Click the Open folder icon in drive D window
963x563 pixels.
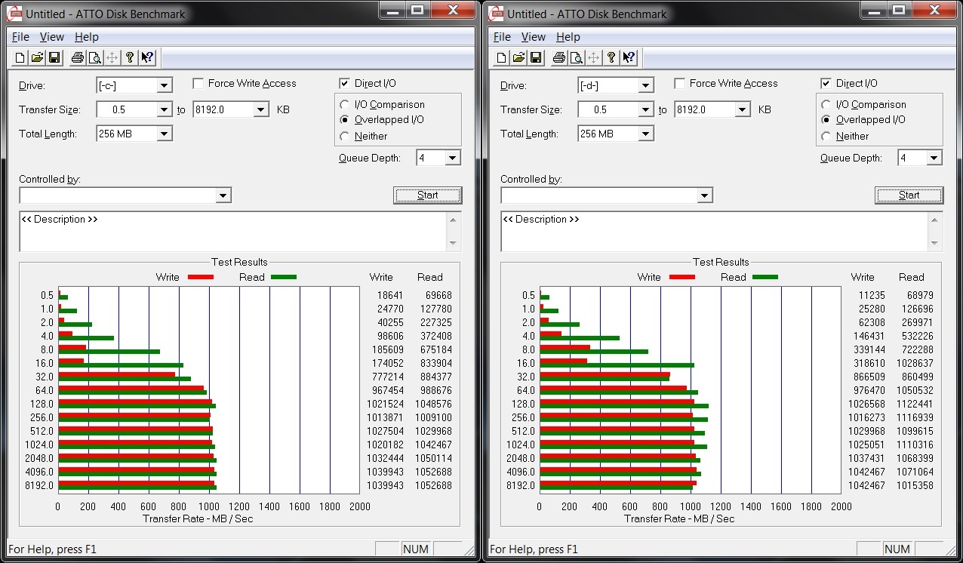coord(518,57)
